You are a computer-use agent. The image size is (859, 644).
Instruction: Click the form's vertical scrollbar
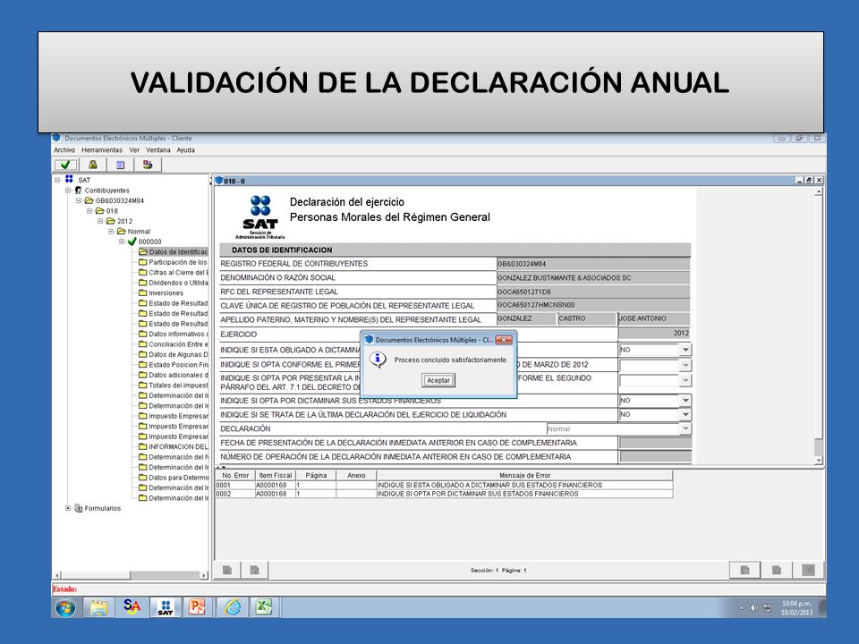click(x=819, y=326)
